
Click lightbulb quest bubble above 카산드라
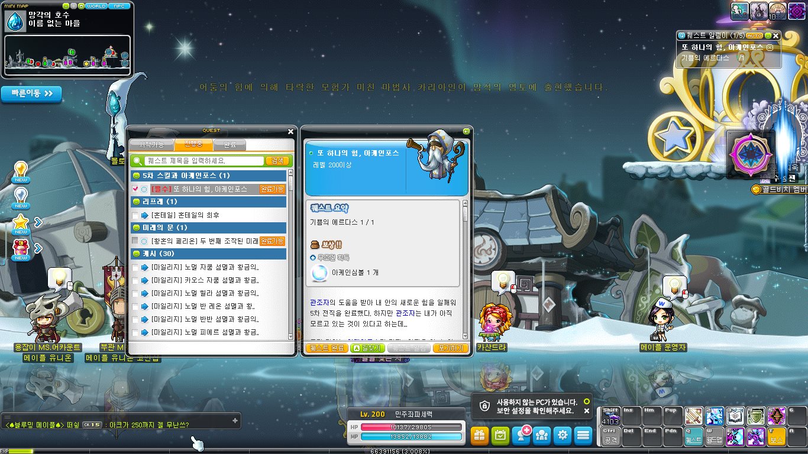(503, 282)
